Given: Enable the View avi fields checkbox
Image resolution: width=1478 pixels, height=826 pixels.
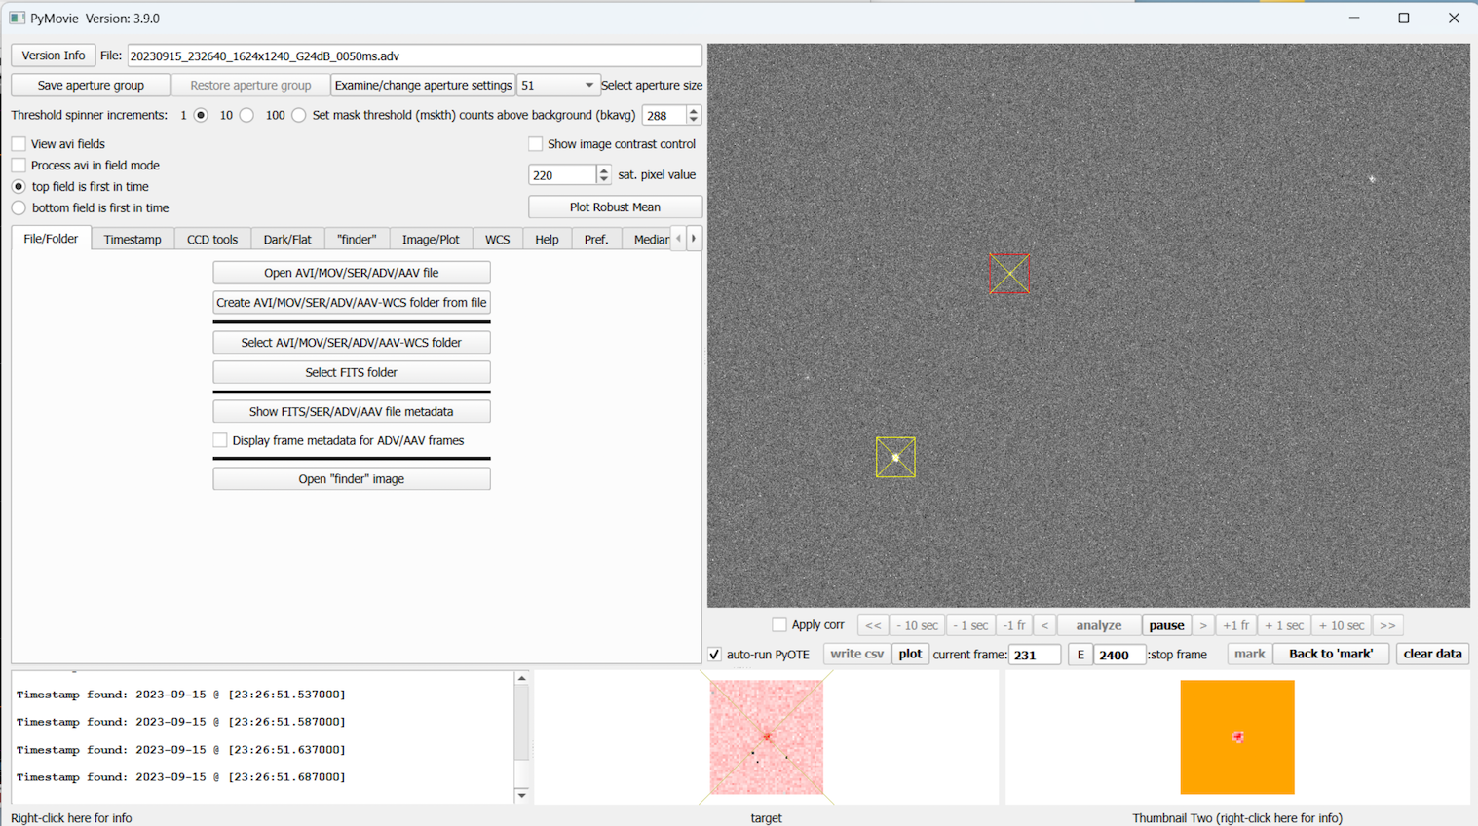Looking at the screenshot, I should click(19, 144).
